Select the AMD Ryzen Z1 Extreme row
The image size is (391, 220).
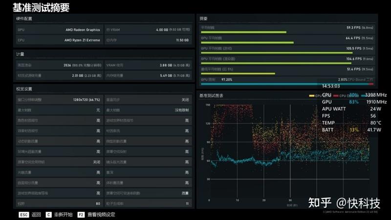pyautogui.click(x=59, y=40)
